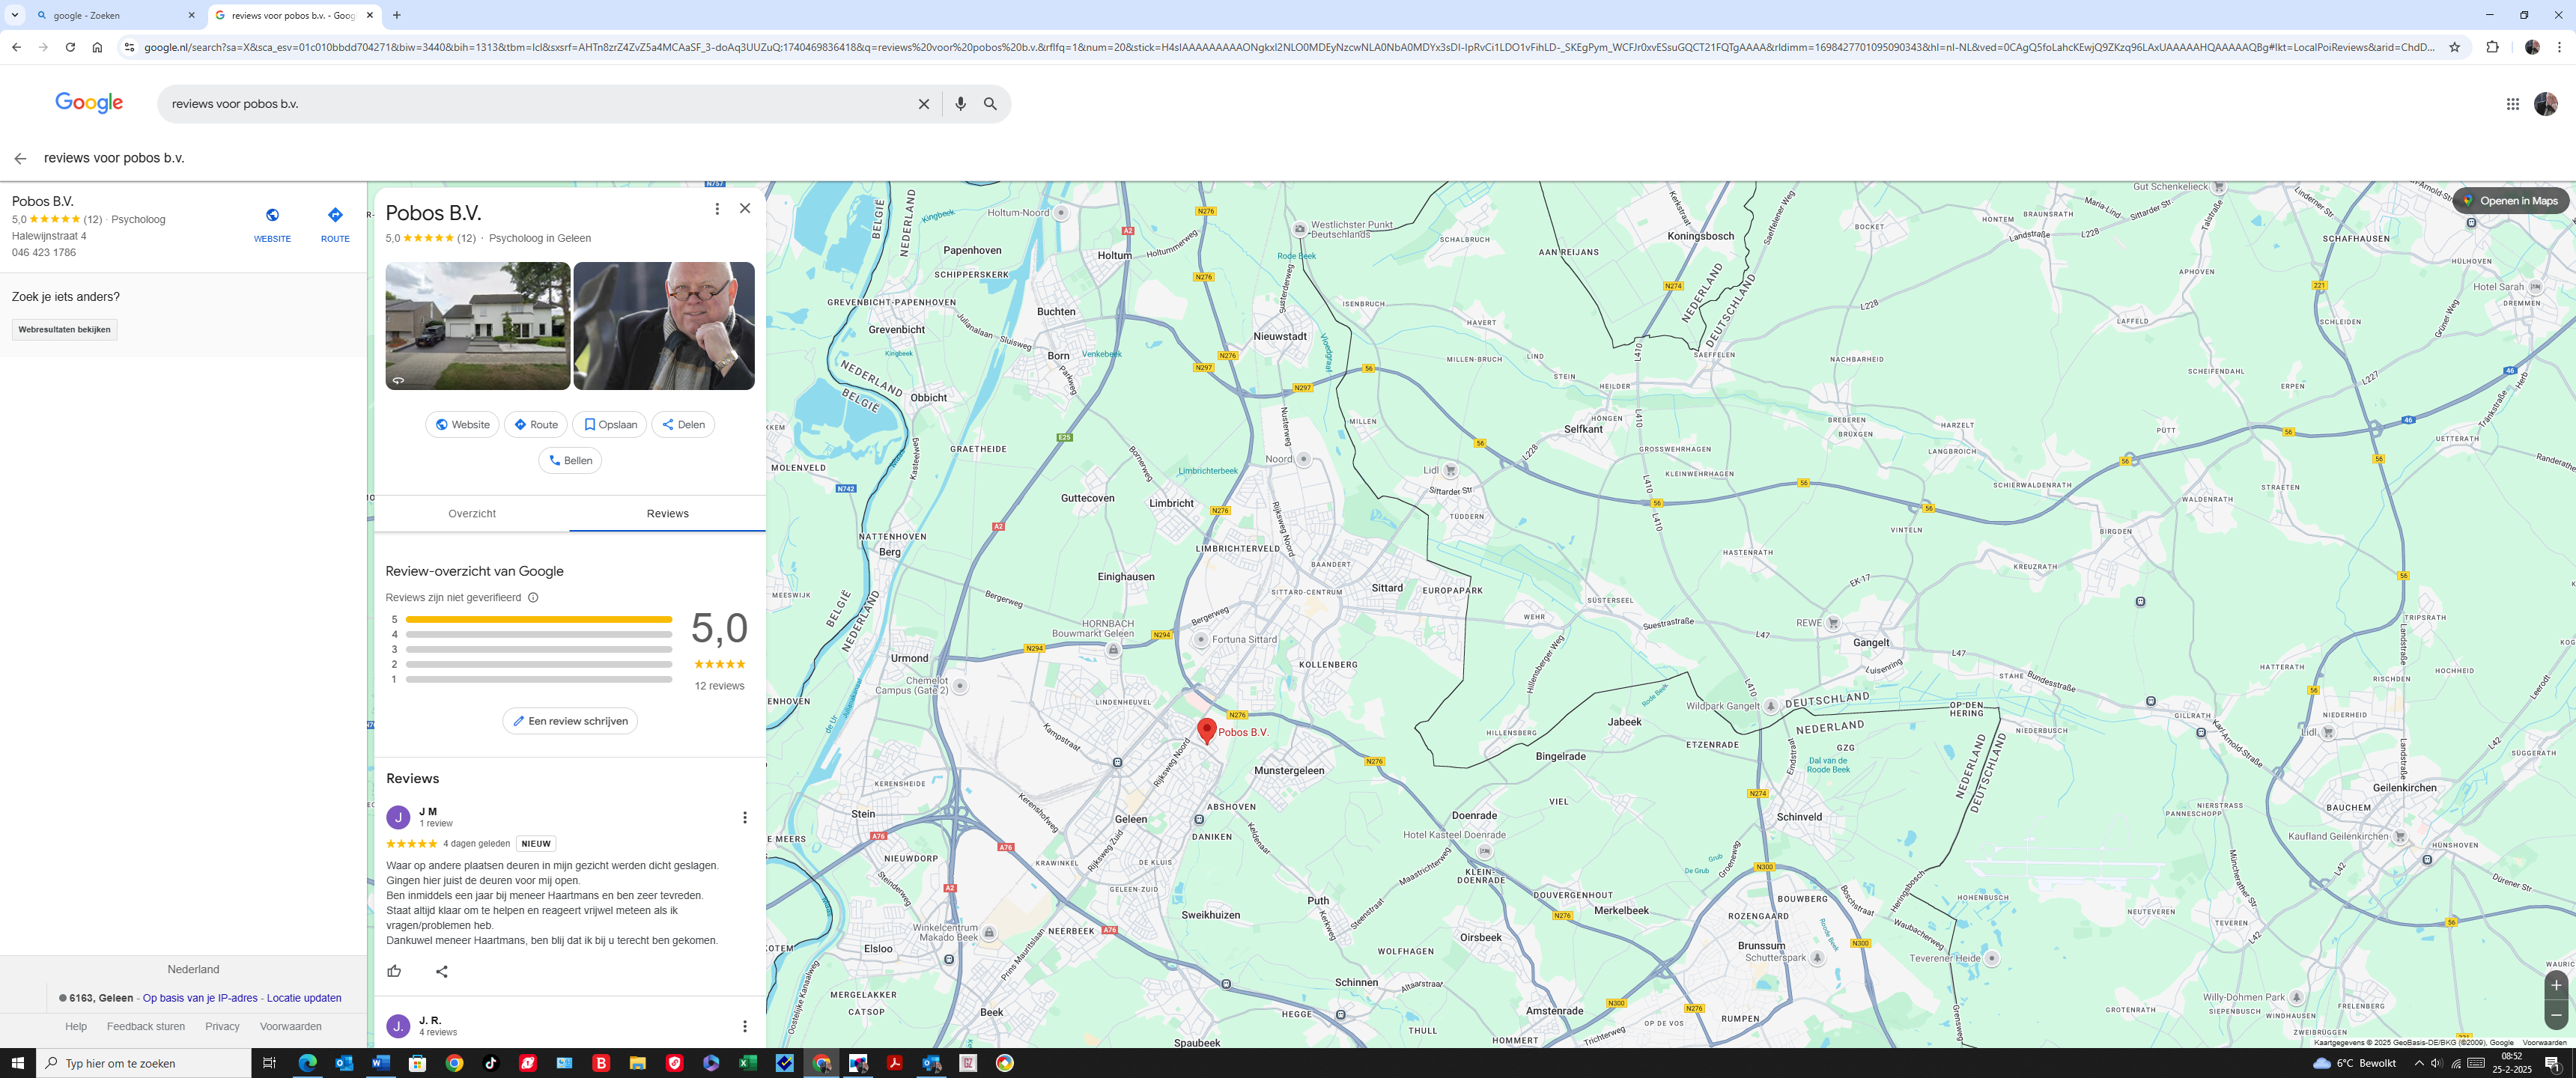Close the 'reviews voor pobos b.v.' browser tab

coord(370,15)
